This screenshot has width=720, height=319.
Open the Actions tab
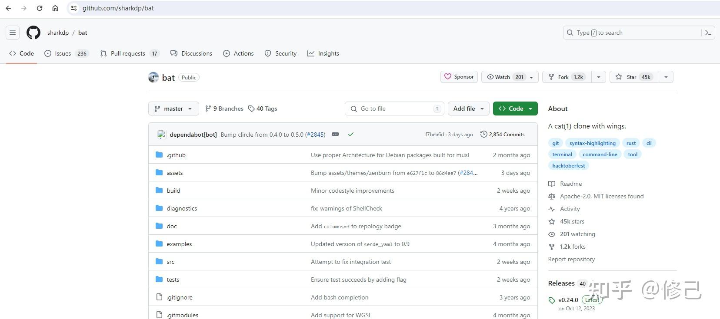(238, 53)
